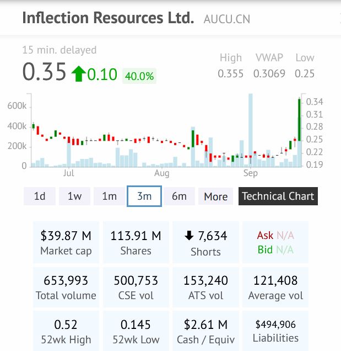Switch chart to 1w range

point(74,196)
